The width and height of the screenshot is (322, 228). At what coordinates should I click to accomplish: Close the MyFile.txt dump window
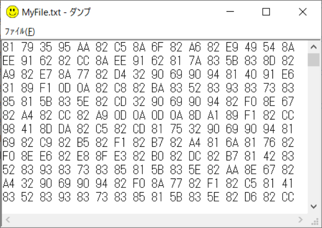pyautogui.click(x=303, y=12)
